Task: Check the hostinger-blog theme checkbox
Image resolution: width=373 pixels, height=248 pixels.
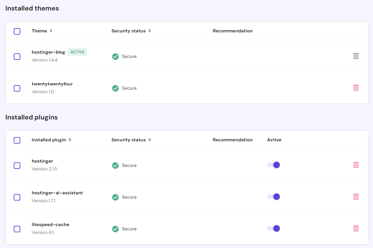Action: pos(17,56)
